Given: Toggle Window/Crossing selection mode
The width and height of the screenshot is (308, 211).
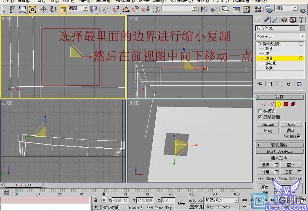Looking at the screenshot, I should point(32,9).
